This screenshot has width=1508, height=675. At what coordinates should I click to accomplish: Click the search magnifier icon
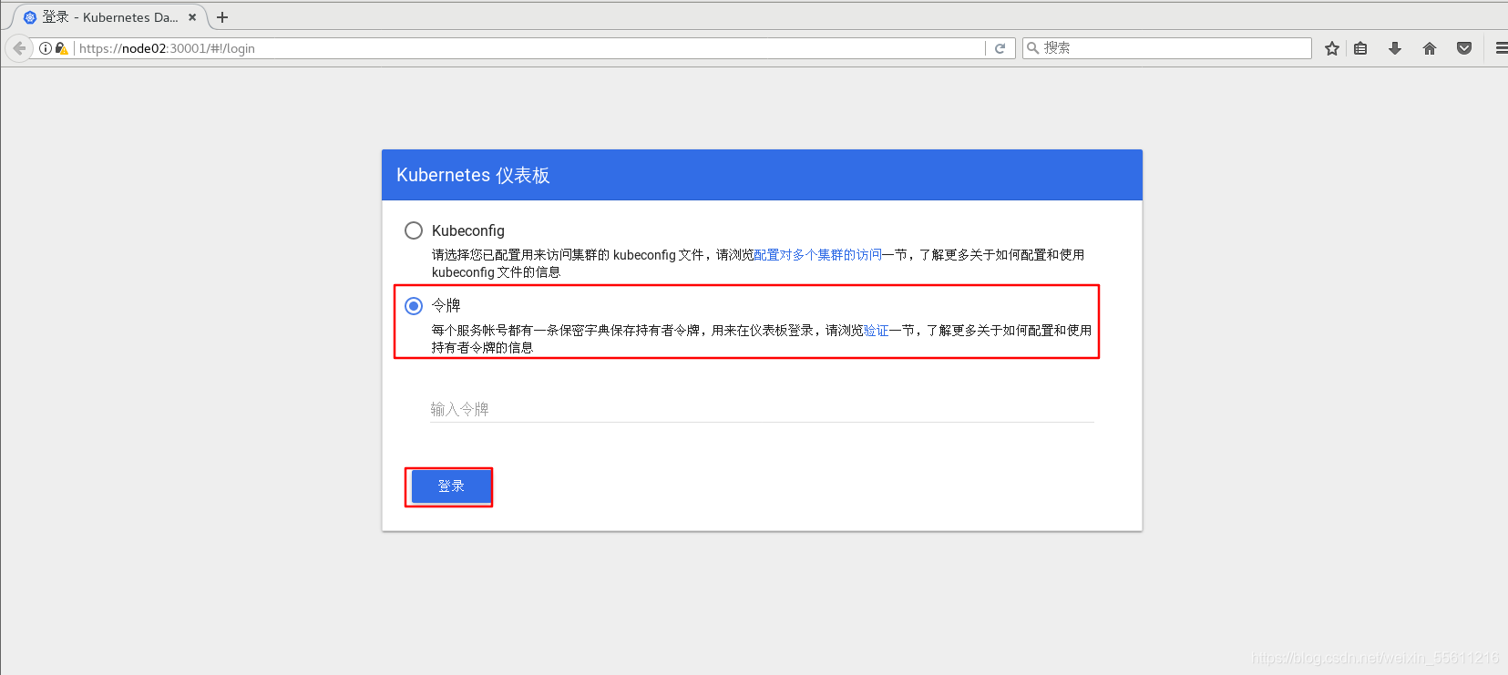click(1033, 48)
